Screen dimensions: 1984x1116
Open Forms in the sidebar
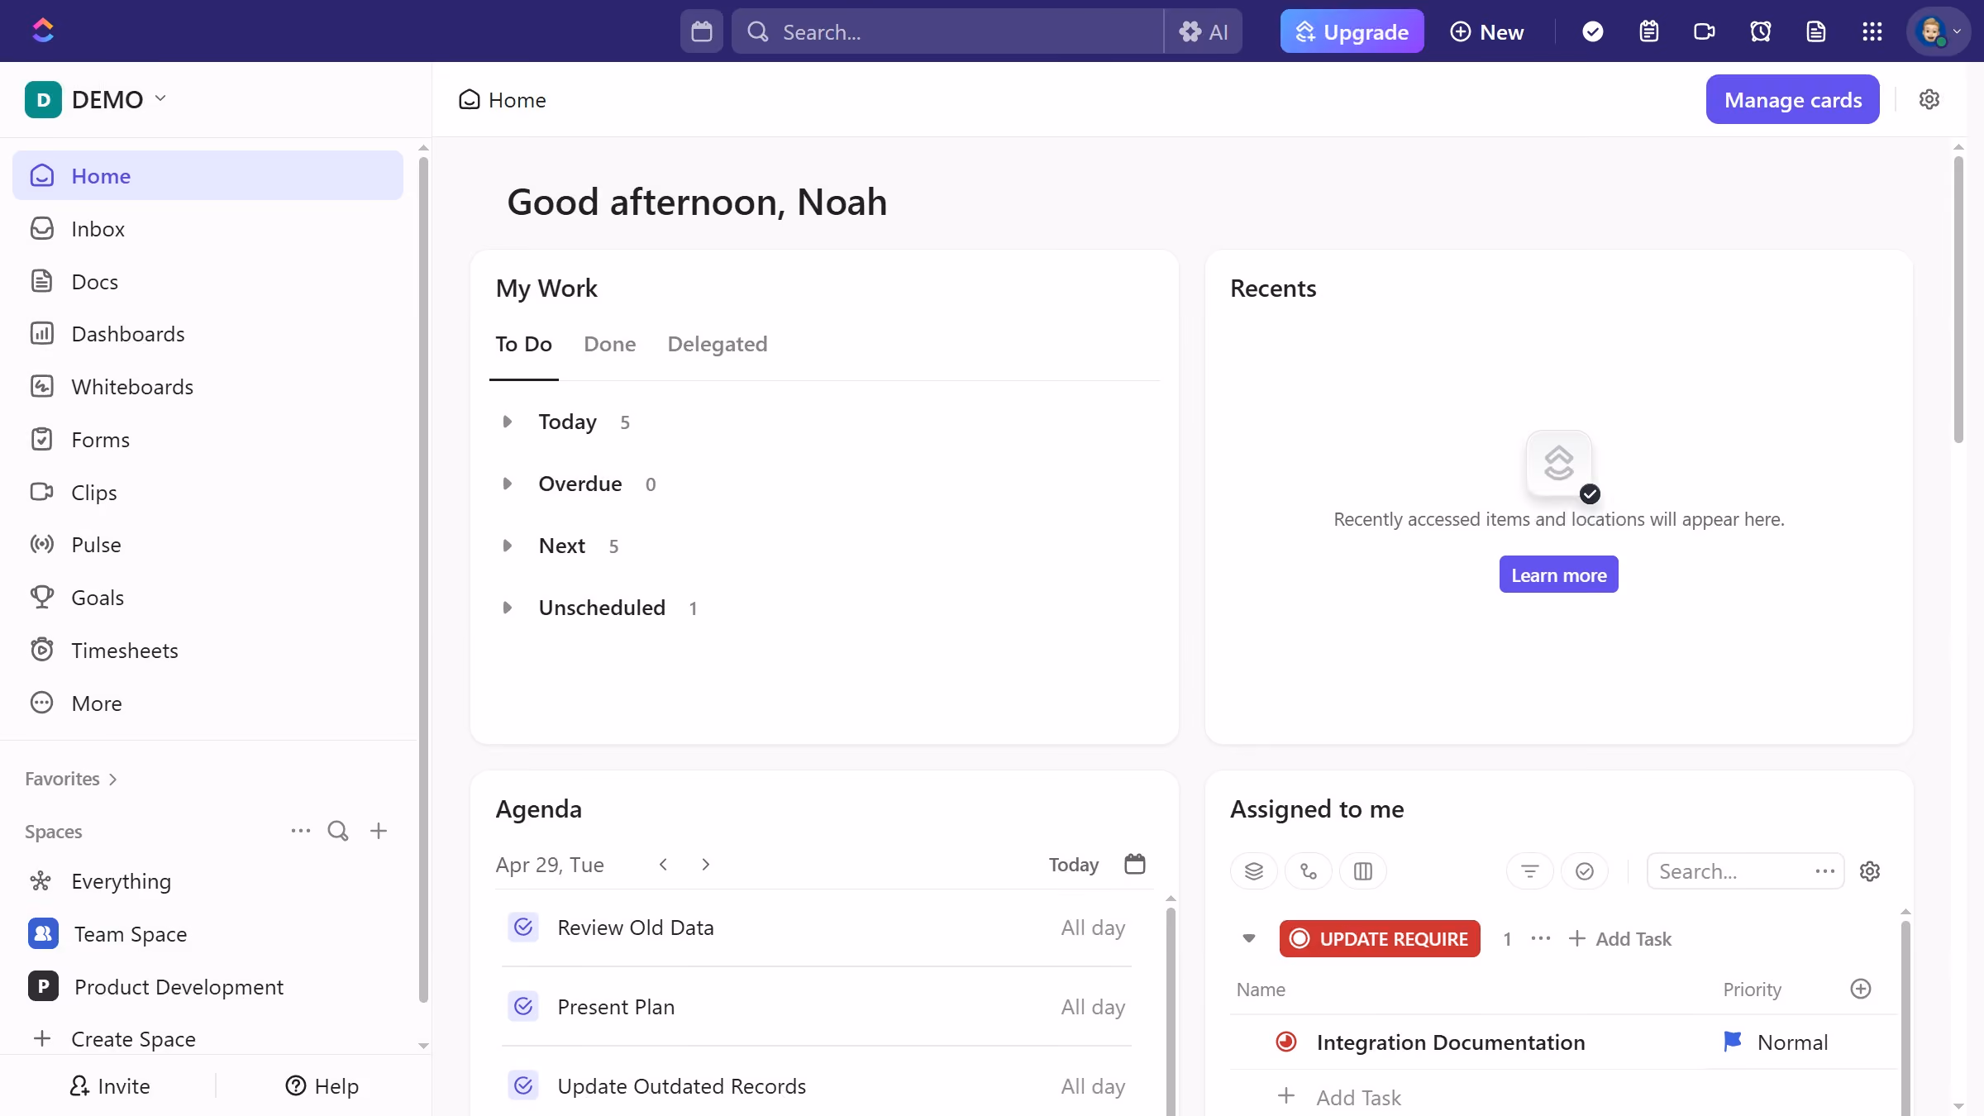tap(207, 440)
